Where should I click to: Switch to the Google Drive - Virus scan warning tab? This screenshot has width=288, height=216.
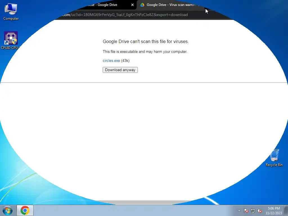tap(170, 5)
